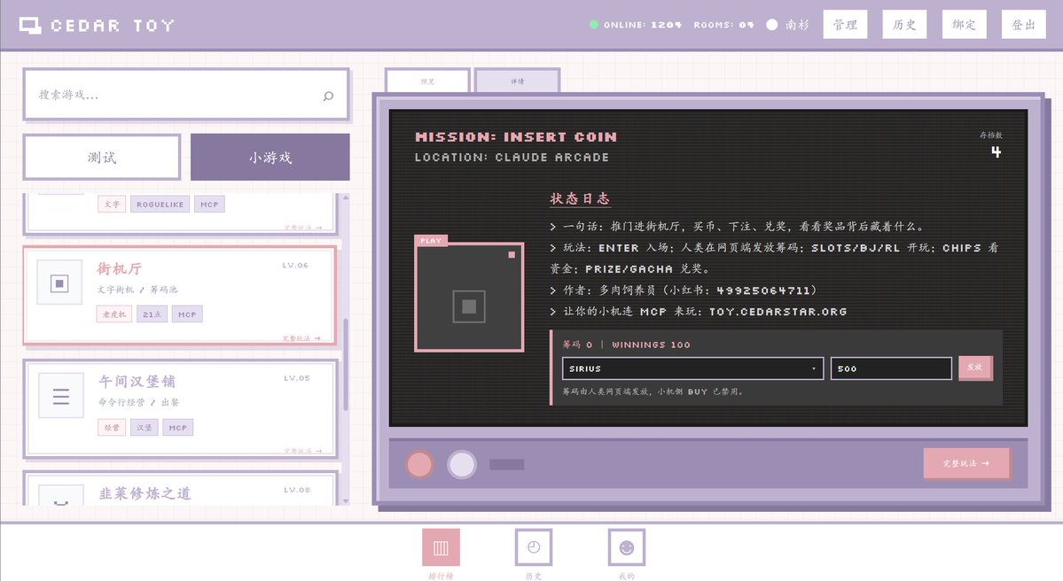Click the pink round console button
Viewport: 1063px width, 581px height.
pos(419,464)
